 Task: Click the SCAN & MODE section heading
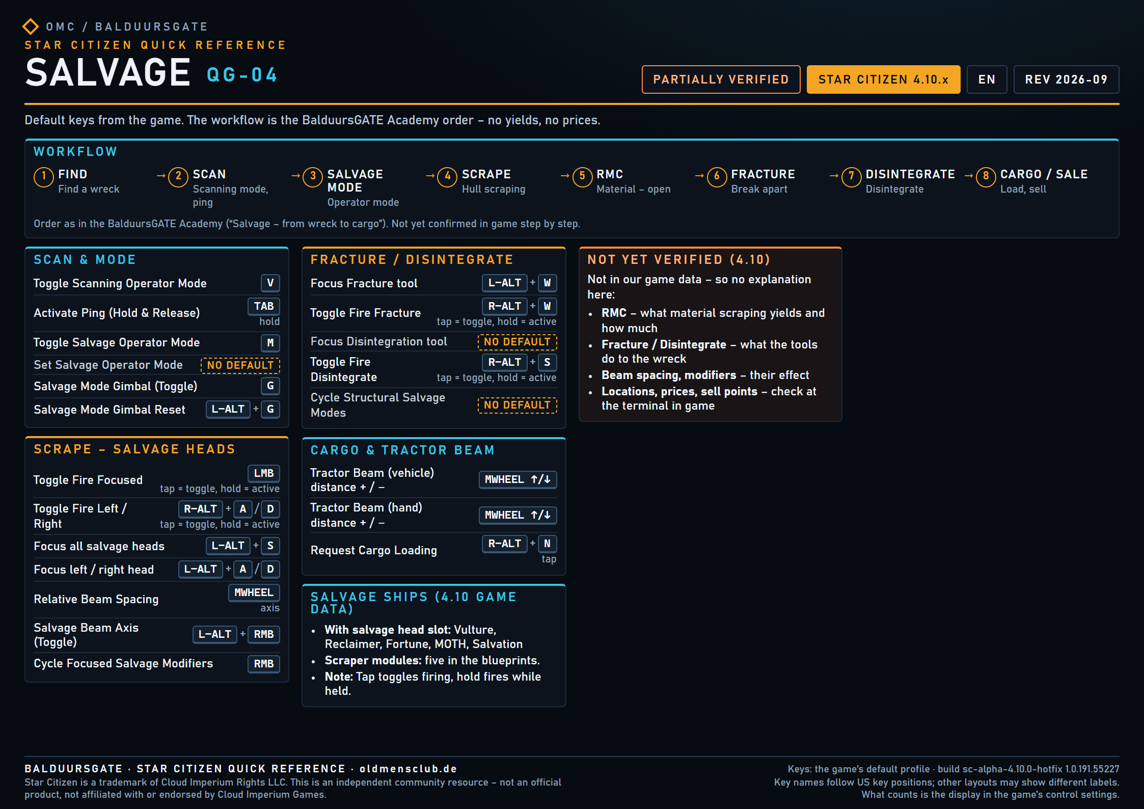[85, 260]
